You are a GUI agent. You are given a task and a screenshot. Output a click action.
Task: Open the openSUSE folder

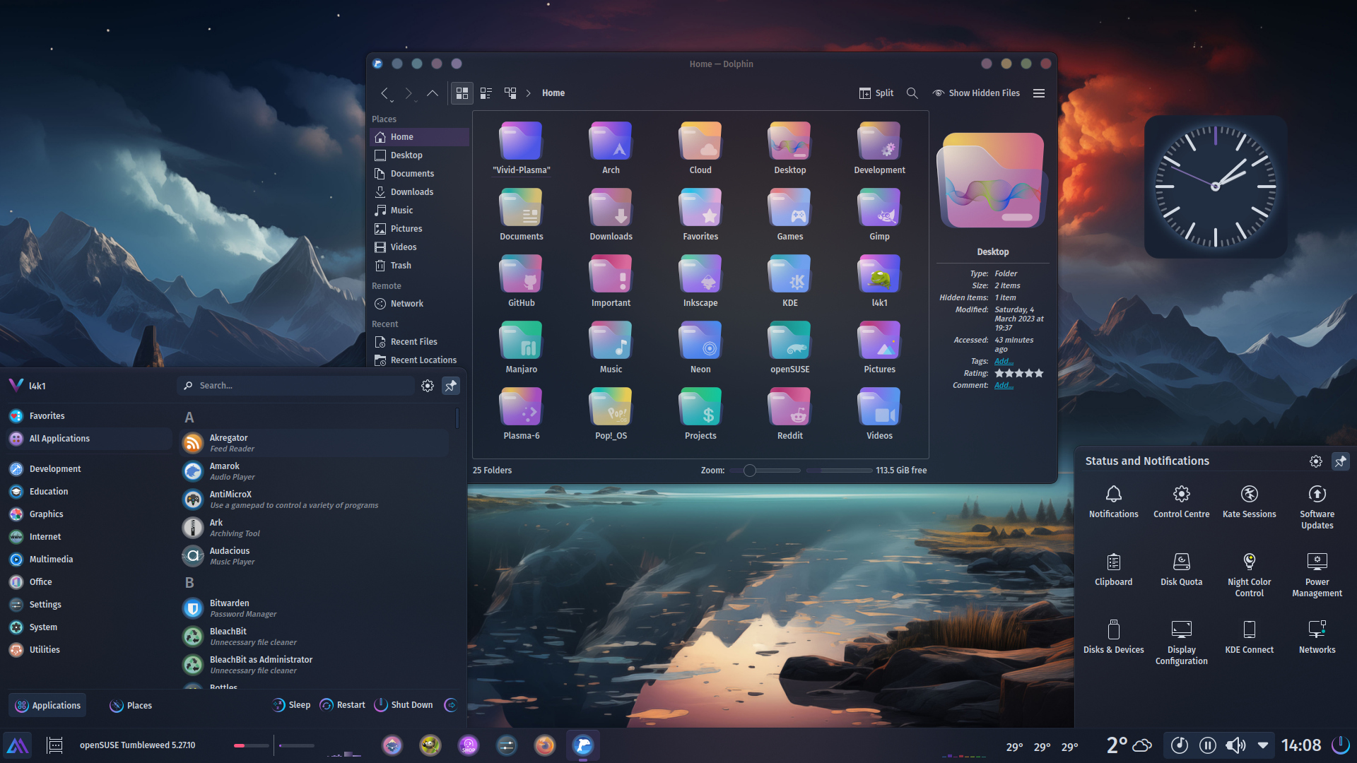789,347
